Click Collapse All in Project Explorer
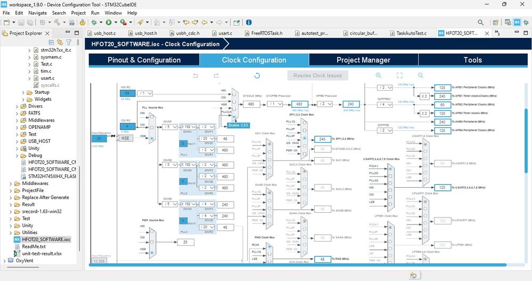 click(51, 43)
